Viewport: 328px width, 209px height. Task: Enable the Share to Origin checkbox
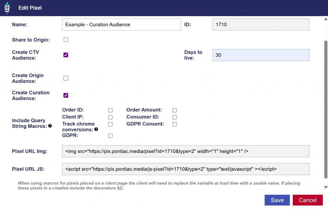(x=66, y=40)
